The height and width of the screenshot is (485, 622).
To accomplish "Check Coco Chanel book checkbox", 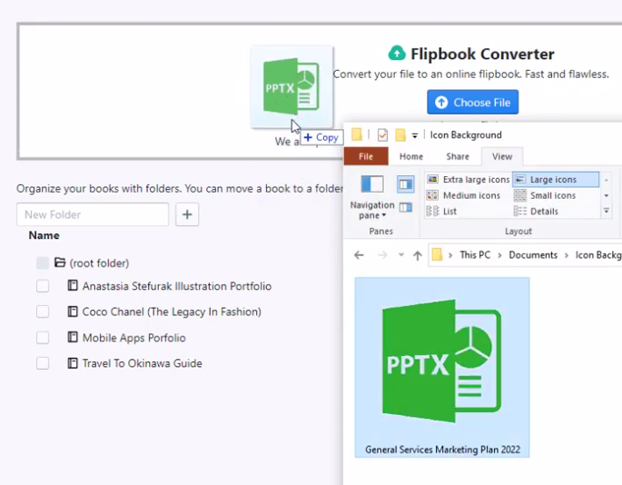I will click(x=43, y=312).
